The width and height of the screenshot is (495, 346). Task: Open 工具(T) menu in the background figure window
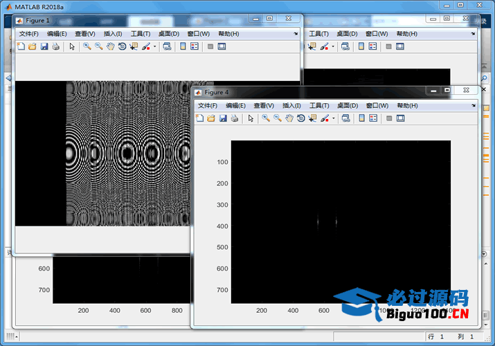click(318, 34)
